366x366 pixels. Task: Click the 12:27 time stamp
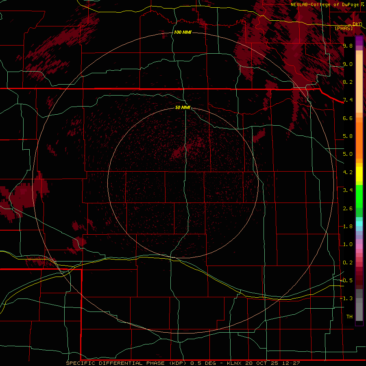pyautogui.click(x=291, y=363)
